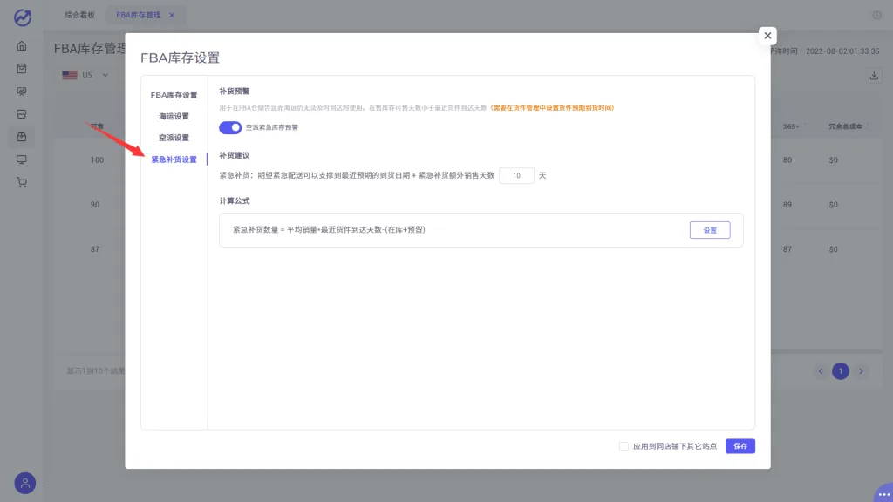893x502 pixels.
Task: Open the inventory box icon in sidebar
Action: point(22,137)
